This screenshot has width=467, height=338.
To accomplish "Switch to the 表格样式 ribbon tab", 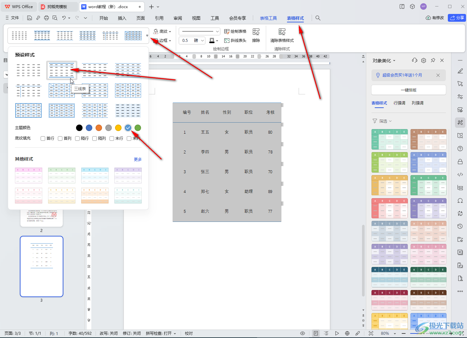I will coord(295,18).
